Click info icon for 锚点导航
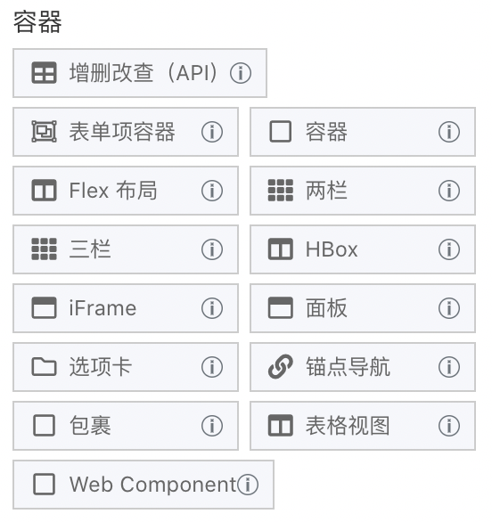 tap(449, 367)
